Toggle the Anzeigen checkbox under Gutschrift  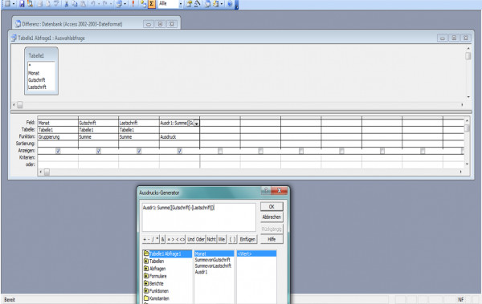pyautogui.click(x=99, y=151)
